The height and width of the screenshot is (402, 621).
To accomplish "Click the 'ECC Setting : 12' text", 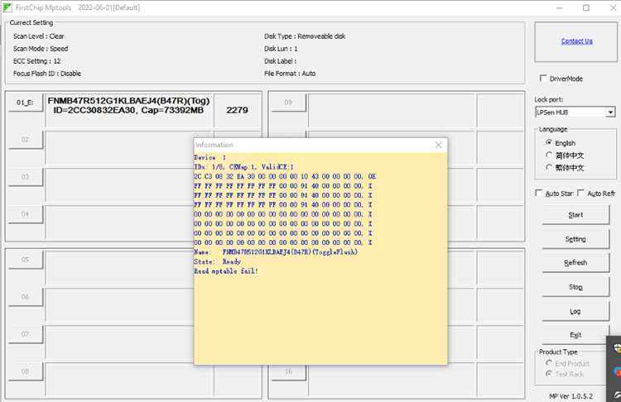I will [x=36, y=61].
